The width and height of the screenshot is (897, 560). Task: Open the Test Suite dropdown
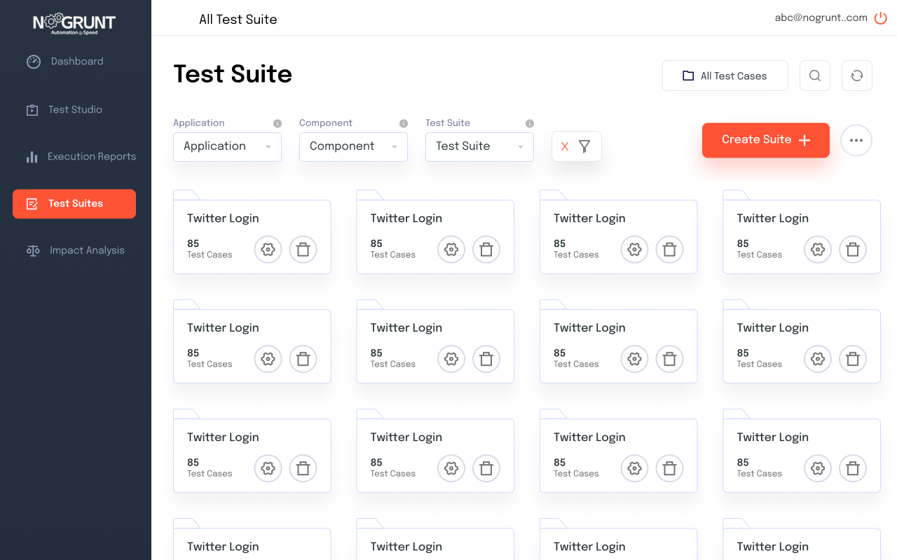pyautogui.click(x=479, y=146)
